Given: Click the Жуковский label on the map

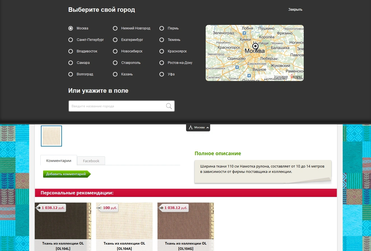Looking at the screenshot, I should point(280,66).
